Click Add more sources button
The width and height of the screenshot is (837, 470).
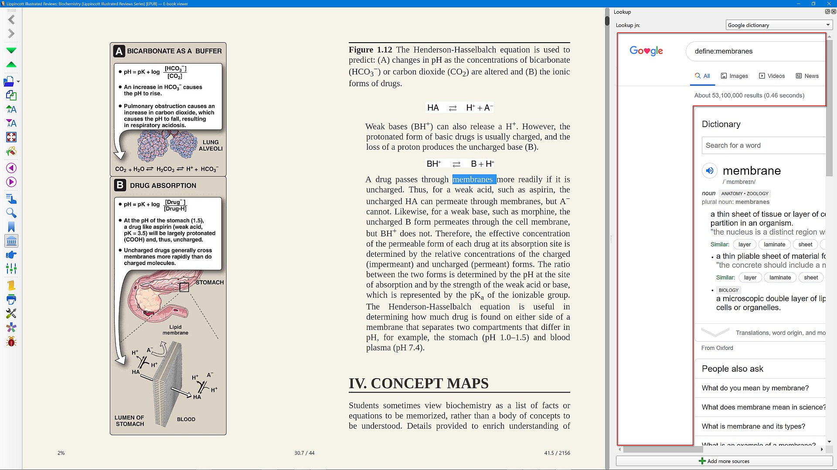(x=724, y=461)
